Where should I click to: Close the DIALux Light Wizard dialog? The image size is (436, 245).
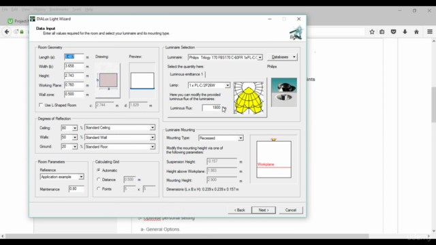point(298,19)
